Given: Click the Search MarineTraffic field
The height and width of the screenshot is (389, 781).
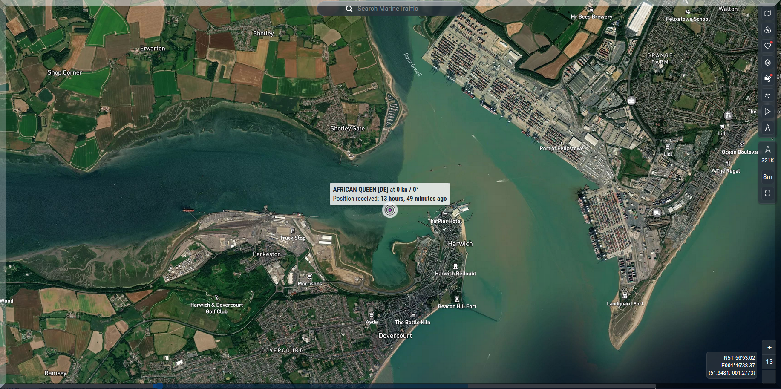Looking at the screenshot, I should [396, 9].
